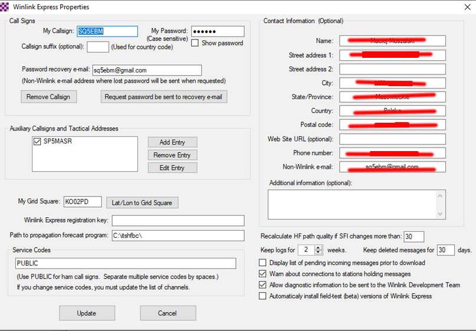Viewport: 476px width, 331px height.
Task: Toggle warn about connections to stations holding messages
Action: tap(262, 274)
